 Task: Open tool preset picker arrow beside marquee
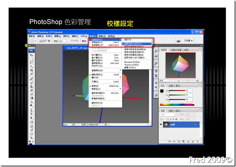pos(36,41)
